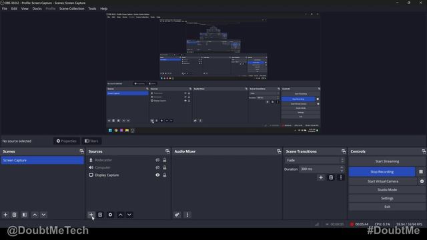Lock the Display Capture source
The image size is (427, 240).
tap(165, 175)
